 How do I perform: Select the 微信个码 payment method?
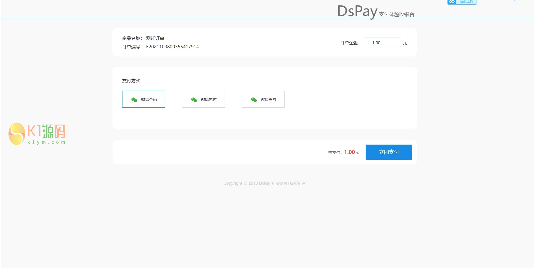coord(144,99)
